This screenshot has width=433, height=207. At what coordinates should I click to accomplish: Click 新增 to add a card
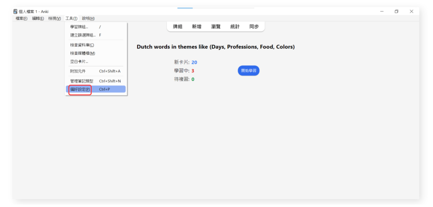click(197, 27)
